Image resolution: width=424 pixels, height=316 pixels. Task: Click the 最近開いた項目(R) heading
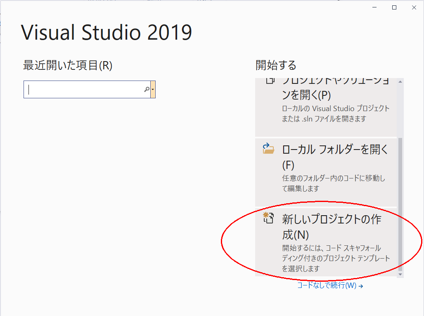click(68, 65)
